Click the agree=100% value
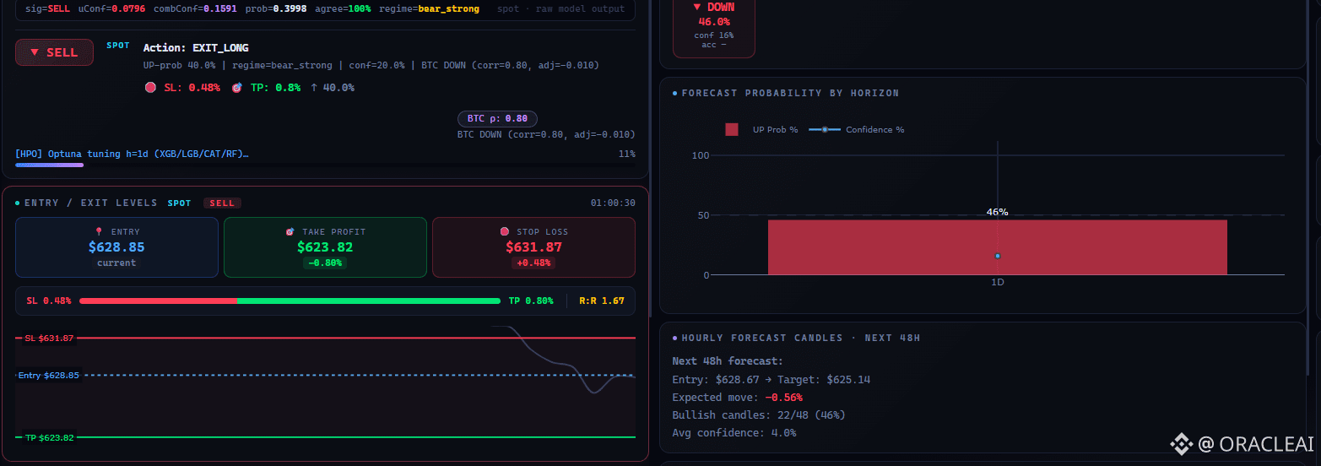1321x466 pixels. pyautogui.click(x=343, y=8)
